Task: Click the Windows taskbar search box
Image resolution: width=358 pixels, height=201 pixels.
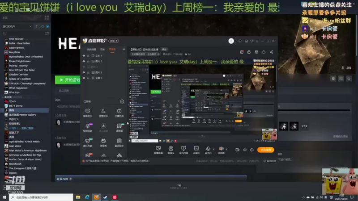Action: (41, 197)
